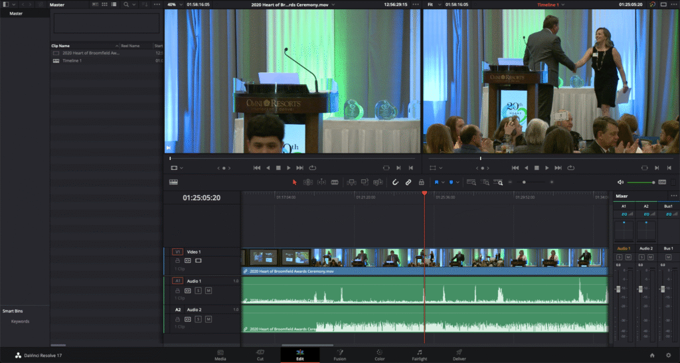
Task: Select the A1 destination control
Action: (x=177, y=281)
